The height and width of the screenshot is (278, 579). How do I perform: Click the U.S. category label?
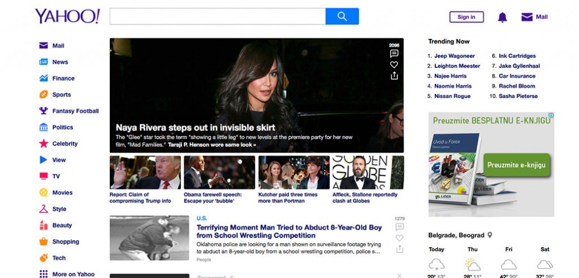point(202,218)
